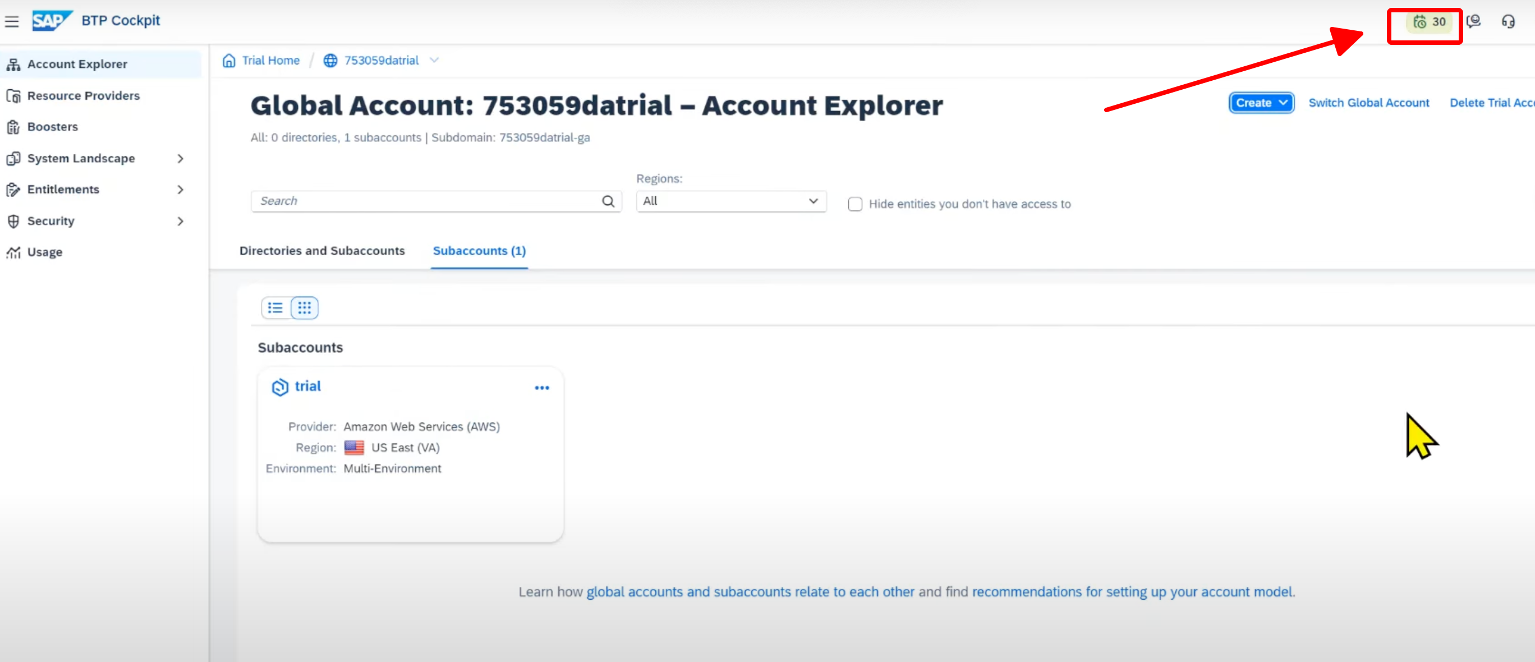The height and width of the screenshot is (662, 1535).
Task: Click the search magnifier icon
Action: 608,201
